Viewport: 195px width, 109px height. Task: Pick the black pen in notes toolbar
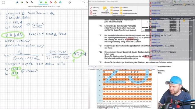[x=32, y=2]
